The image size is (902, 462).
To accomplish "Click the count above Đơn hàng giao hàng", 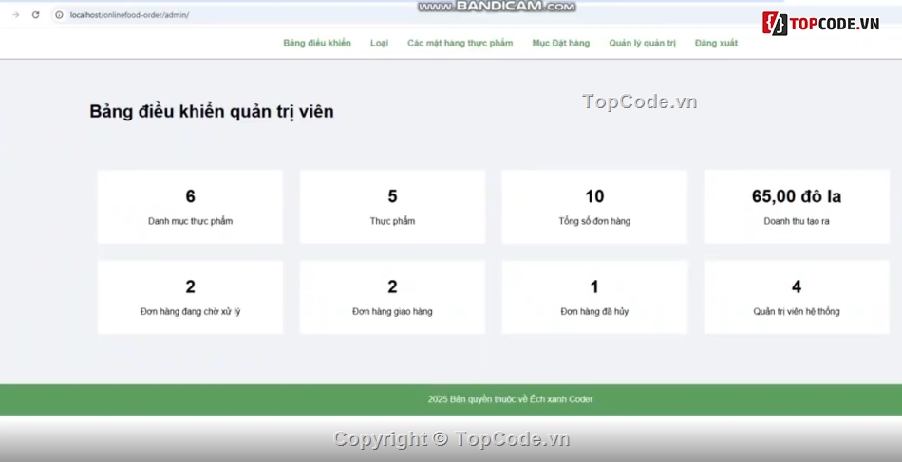I will pos(392,286).
